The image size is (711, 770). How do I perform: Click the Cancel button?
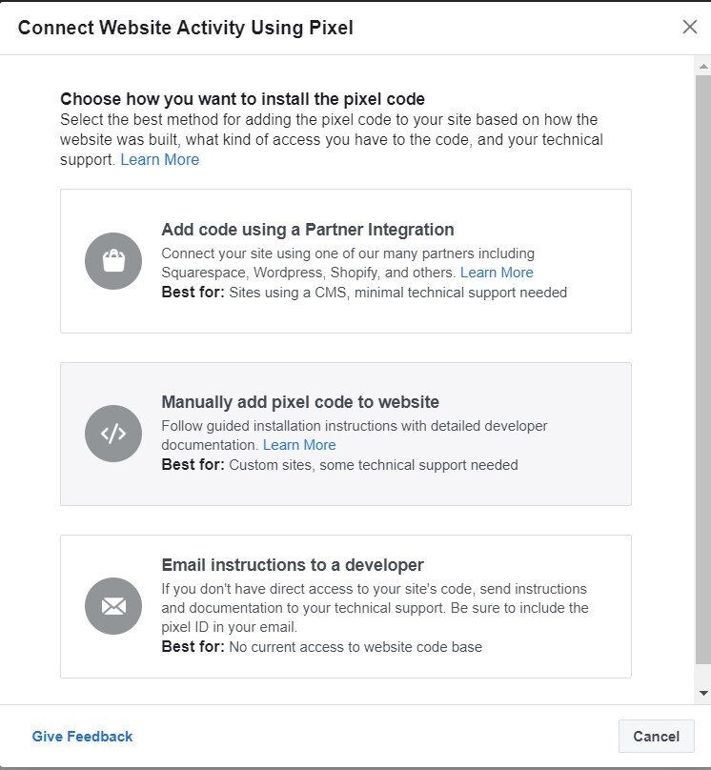click(656, 736)
